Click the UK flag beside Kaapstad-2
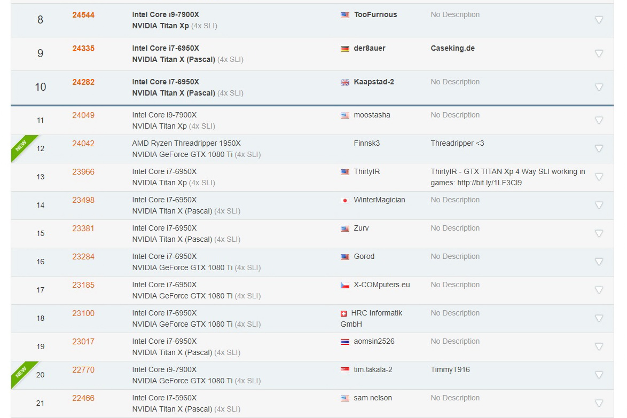This screenshot has width=627, height=418. (344, 82)
